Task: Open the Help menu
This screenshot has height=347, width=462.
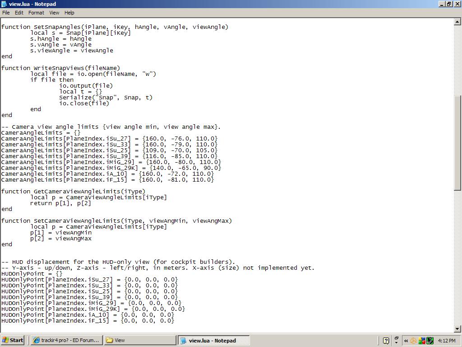Action: [69, 13]
